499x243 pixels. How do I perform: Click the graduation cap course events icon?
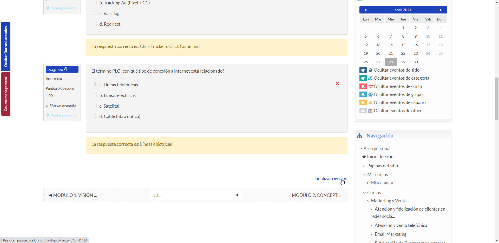371,86
